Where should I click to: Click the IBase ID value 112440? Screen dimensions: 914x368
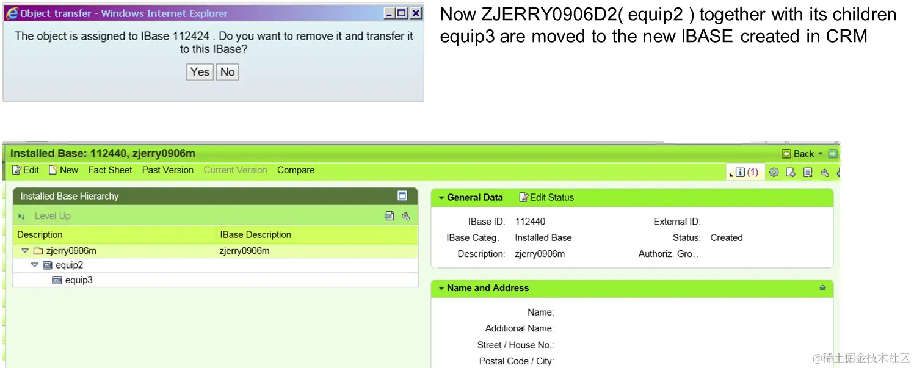click(x=531, y=222)
